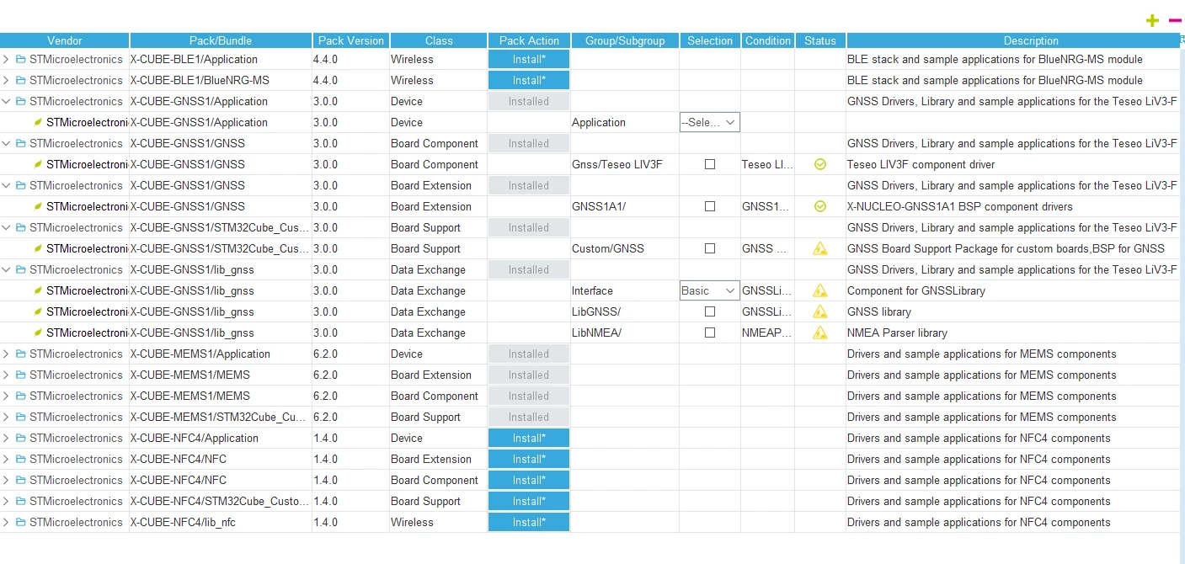Click the Selection column header
Viewport: 1185px width, 564px height.
pyautogui.click(x=710, y=40)
